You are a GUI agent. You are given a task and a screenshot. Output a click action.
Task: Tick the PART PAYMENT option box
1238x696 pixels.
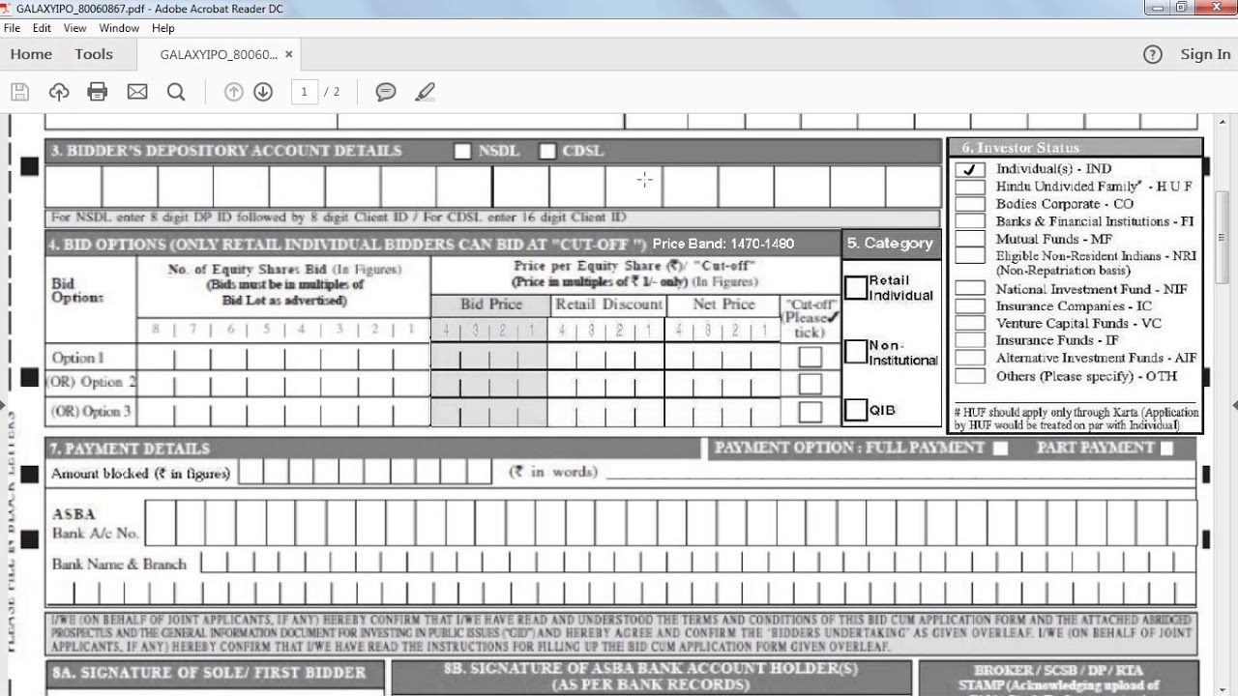(x=1166, y=448)
